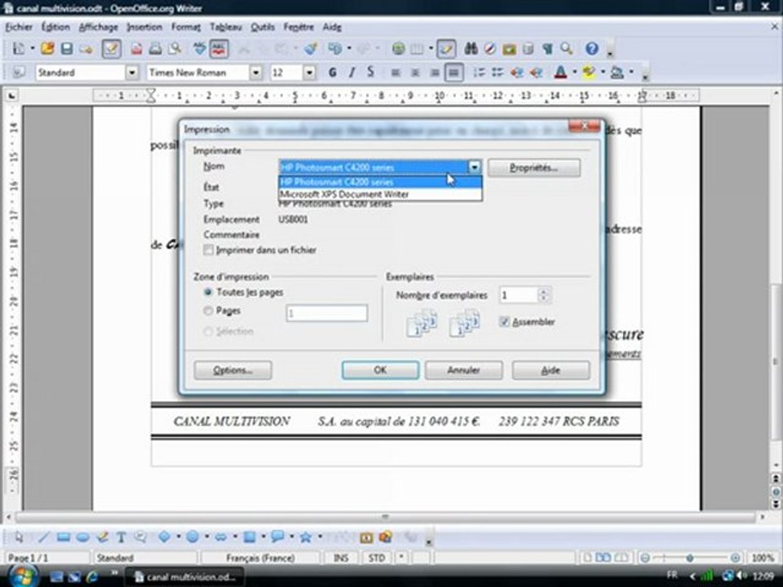This screenshot has width=783, height=587.
Task: Open the Édition menu
Action: [55, 27]
